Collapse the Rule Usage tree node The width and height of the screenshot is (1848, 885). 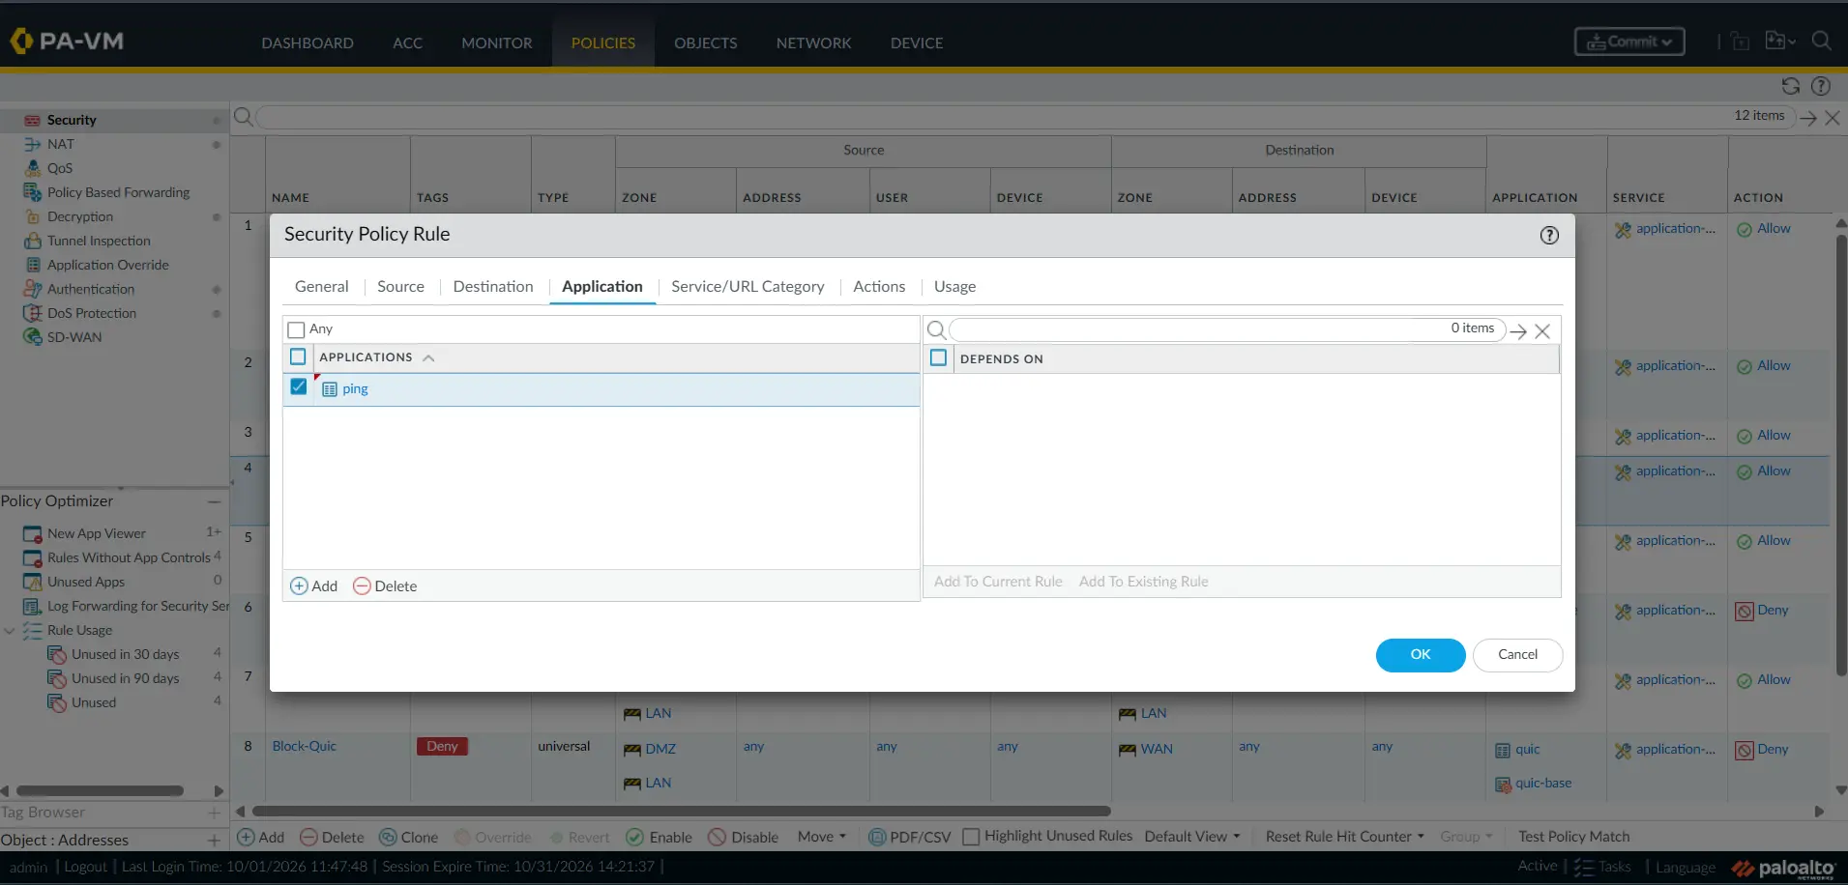[x=10, y=630]
